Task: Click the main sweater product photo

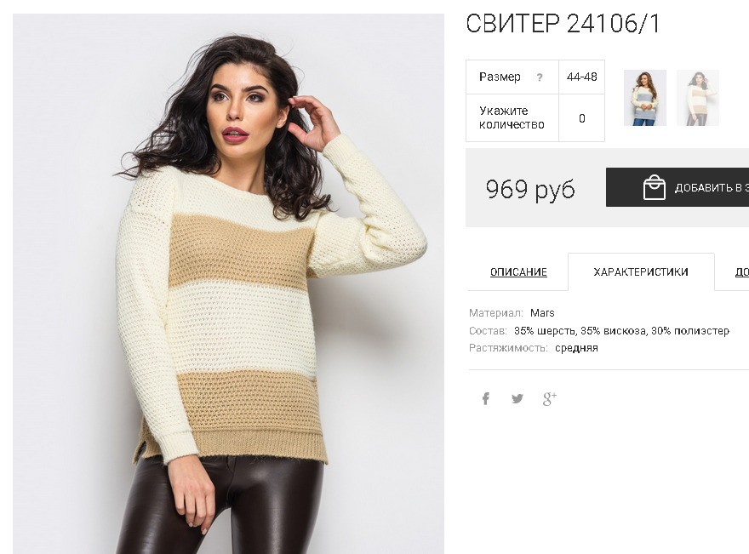Action: tap(228, 283)
